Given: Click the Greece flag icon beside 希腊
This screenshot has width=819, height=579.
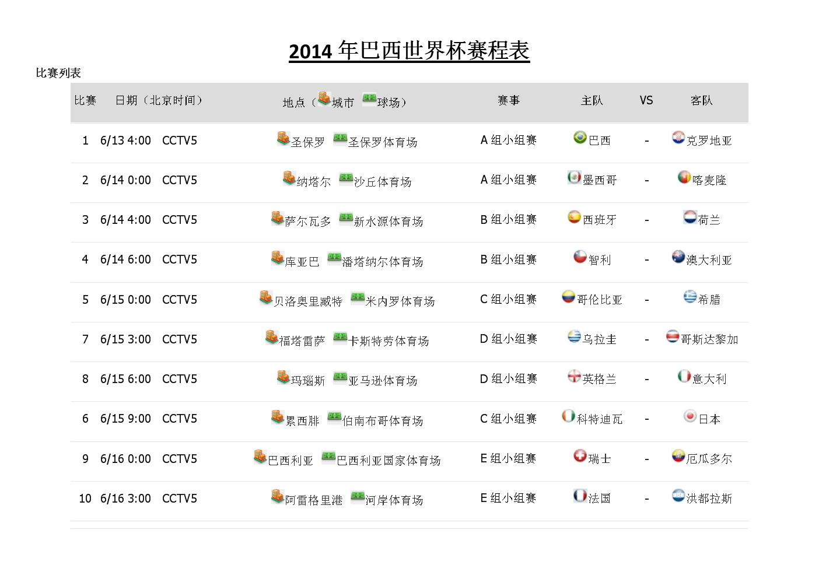Looking at the screenshot, I should point(689,296).
